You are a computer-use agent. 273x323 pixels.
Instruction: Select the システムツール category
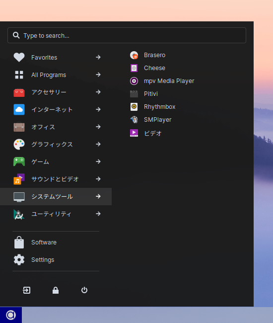coord(56,196)
